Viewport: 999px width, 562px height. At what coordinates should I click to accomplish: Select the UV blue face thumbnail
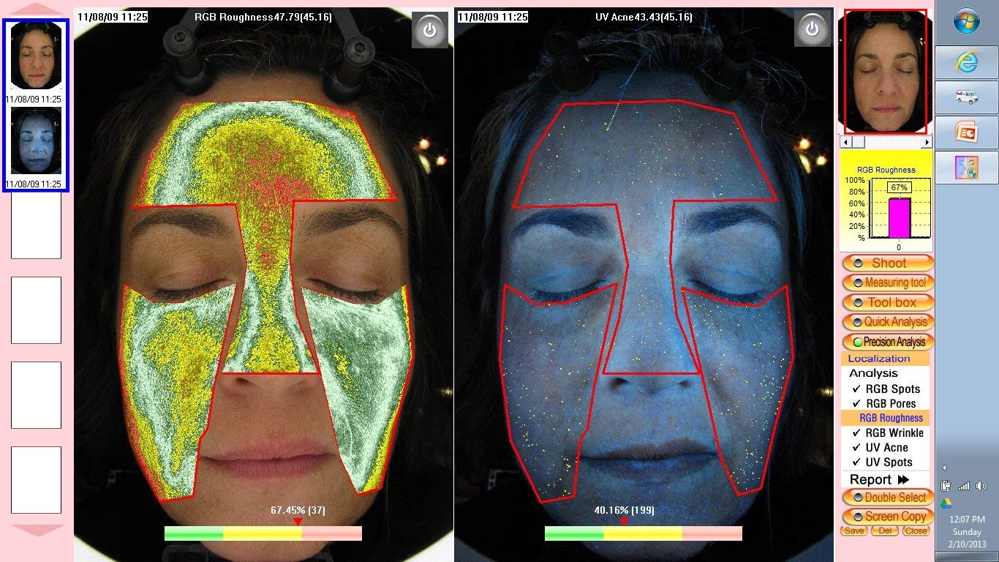pyautogui.click(x=36, y=140)
